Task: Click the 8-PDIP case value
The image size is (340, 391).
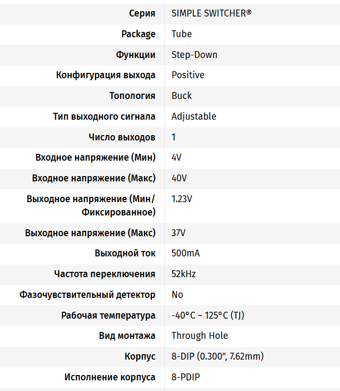Action: [185, 377]
